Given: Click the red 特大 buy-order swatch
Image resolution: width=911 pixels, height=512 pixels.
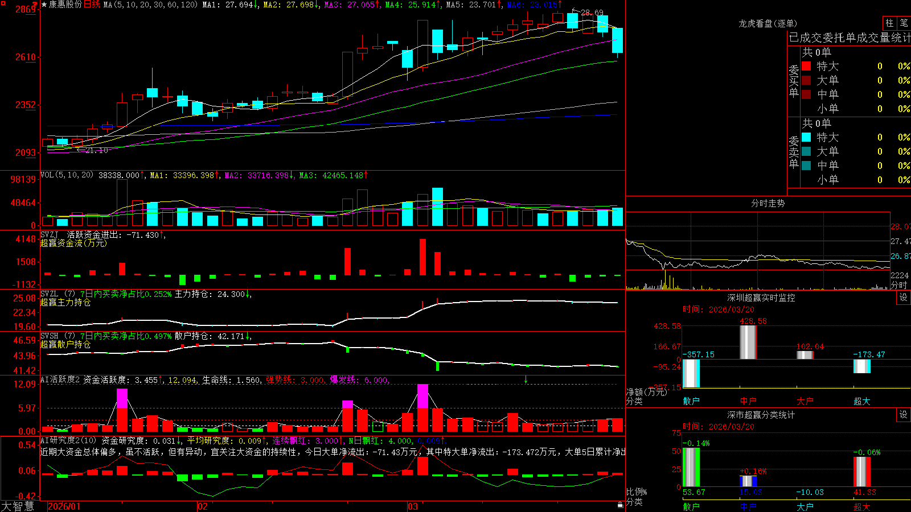Looking at the screenshot, I should point(806,66).
